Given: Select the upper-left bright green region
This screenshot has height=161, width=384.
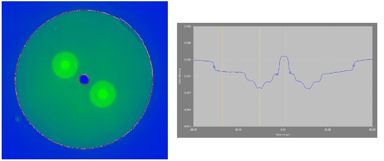Looking at the screenshot, I should tap(65, 65).
